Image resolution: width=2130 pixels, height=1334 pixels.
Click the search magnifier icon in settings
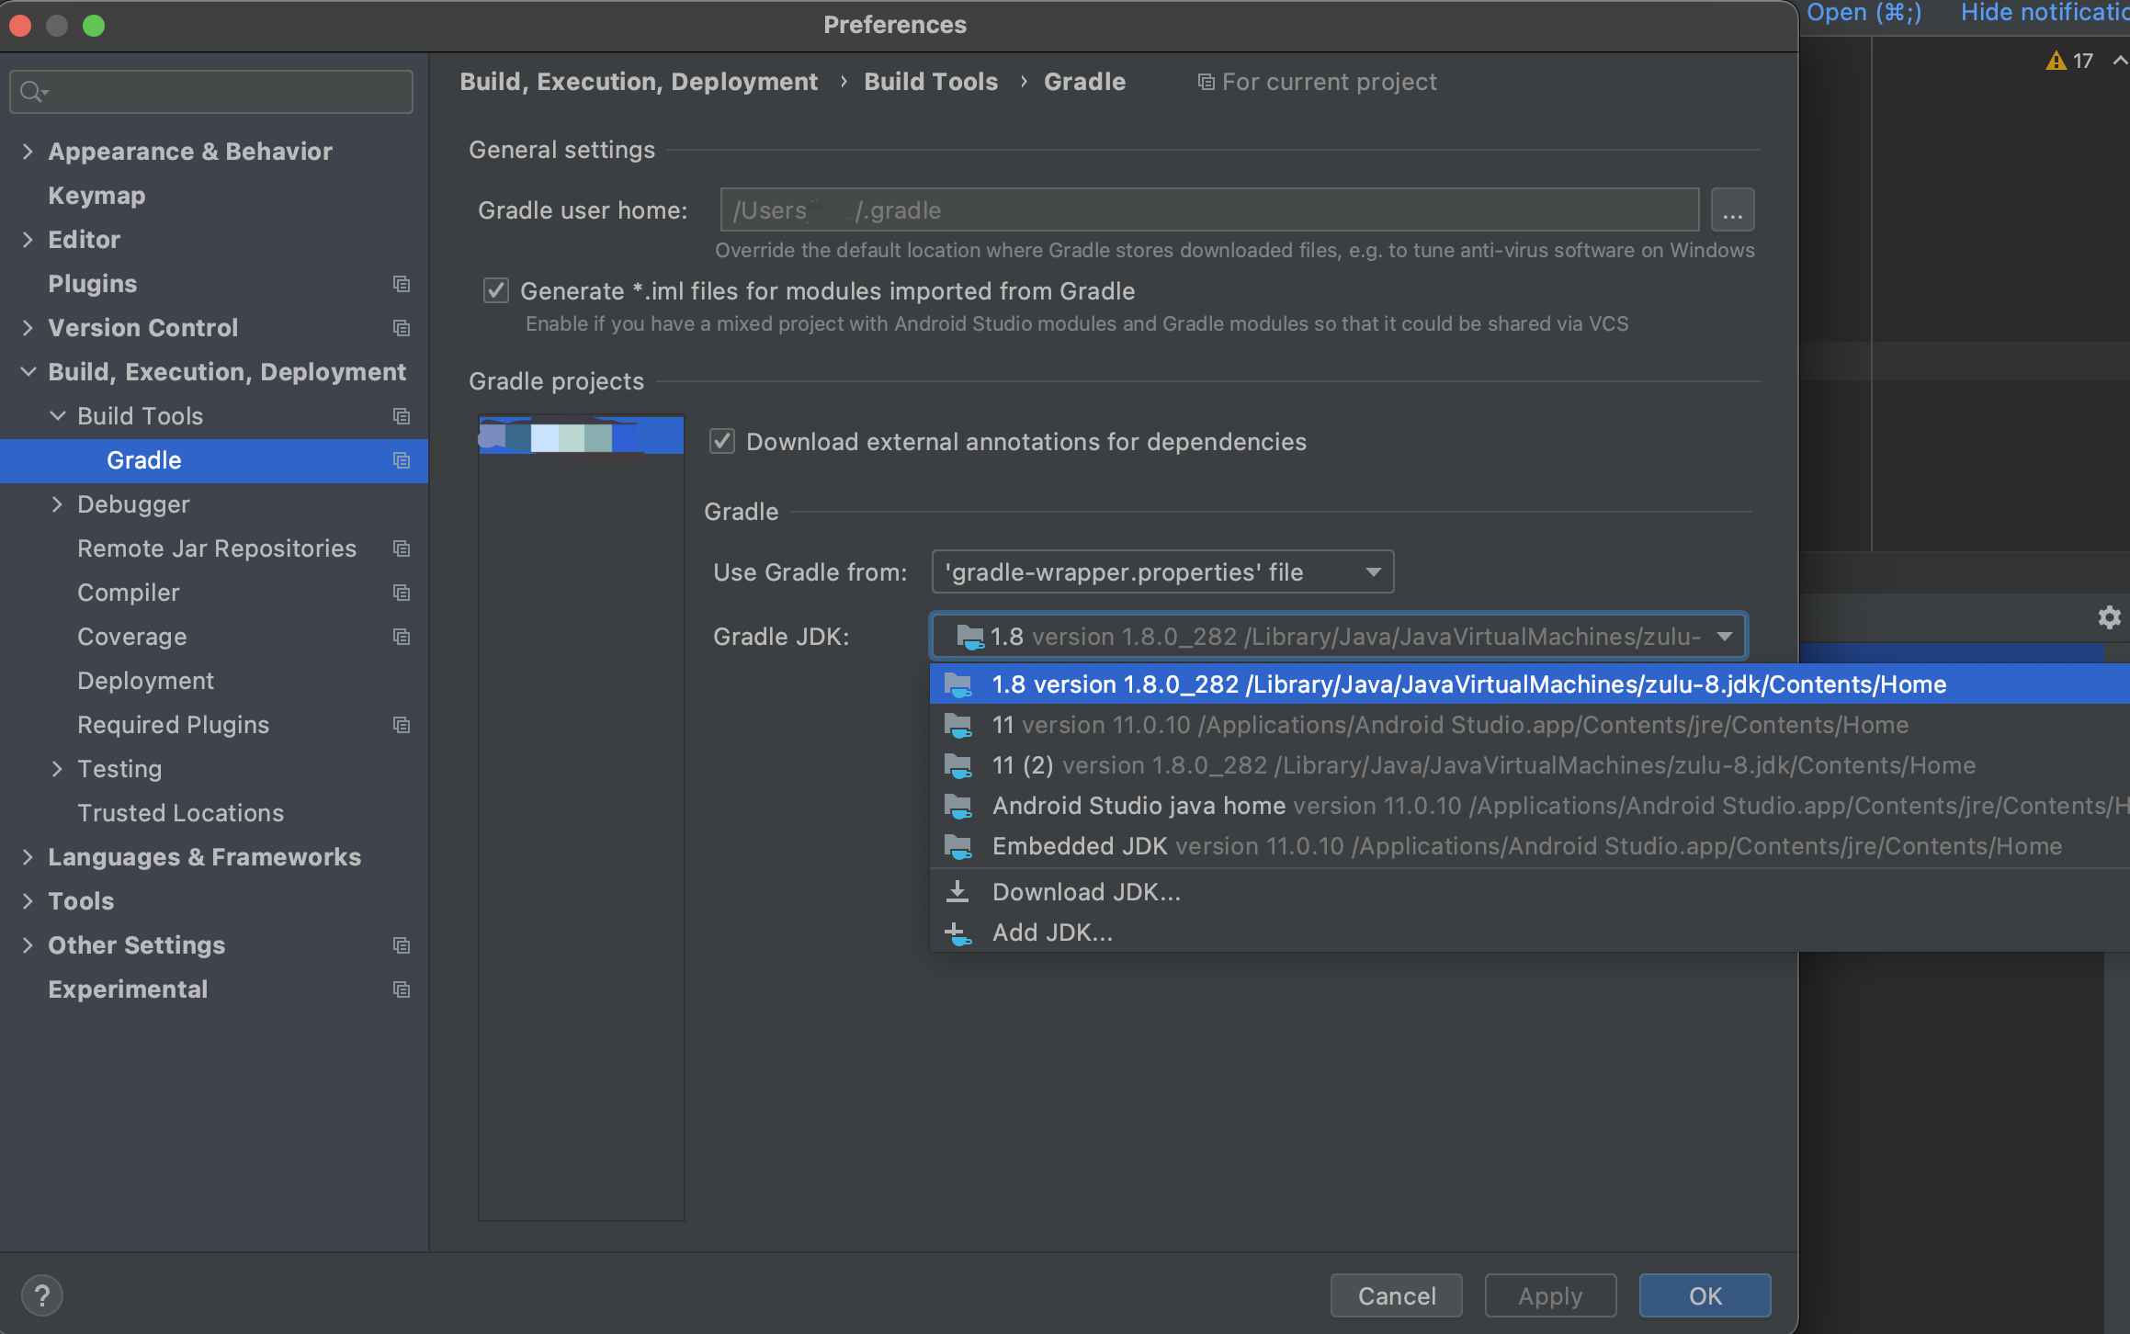tap(33, 92)
